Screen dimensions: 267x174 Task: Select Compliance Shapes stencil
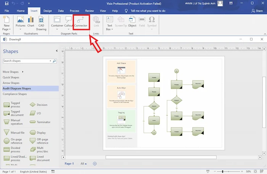coord(15,94)
